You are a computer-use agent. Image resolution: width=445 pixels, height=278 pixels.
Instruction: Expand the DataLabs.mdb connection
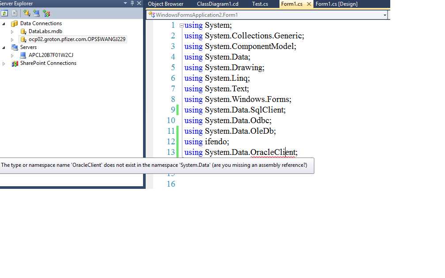point(12,32)
